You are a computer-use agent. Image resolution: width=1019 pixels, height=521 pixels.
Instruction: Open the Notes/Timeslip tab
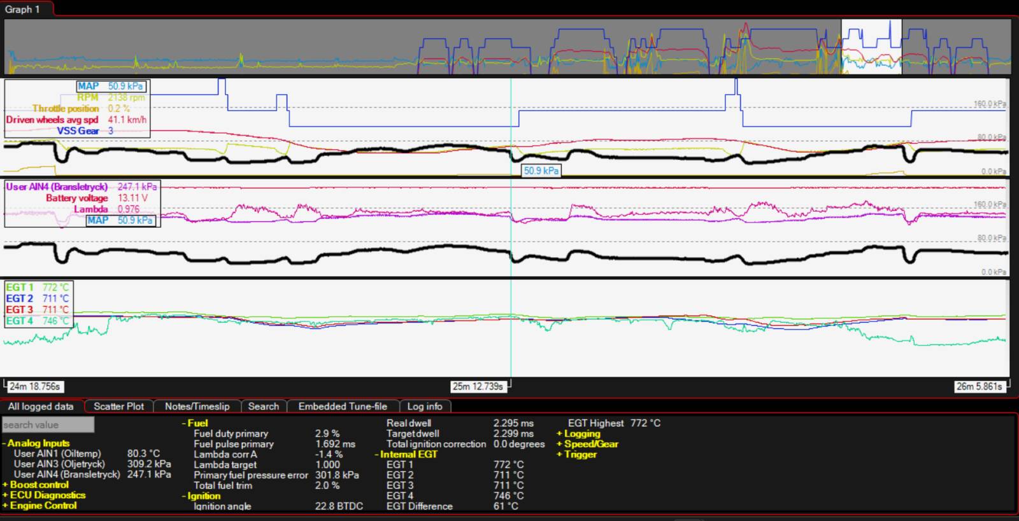tap(197, 406)
